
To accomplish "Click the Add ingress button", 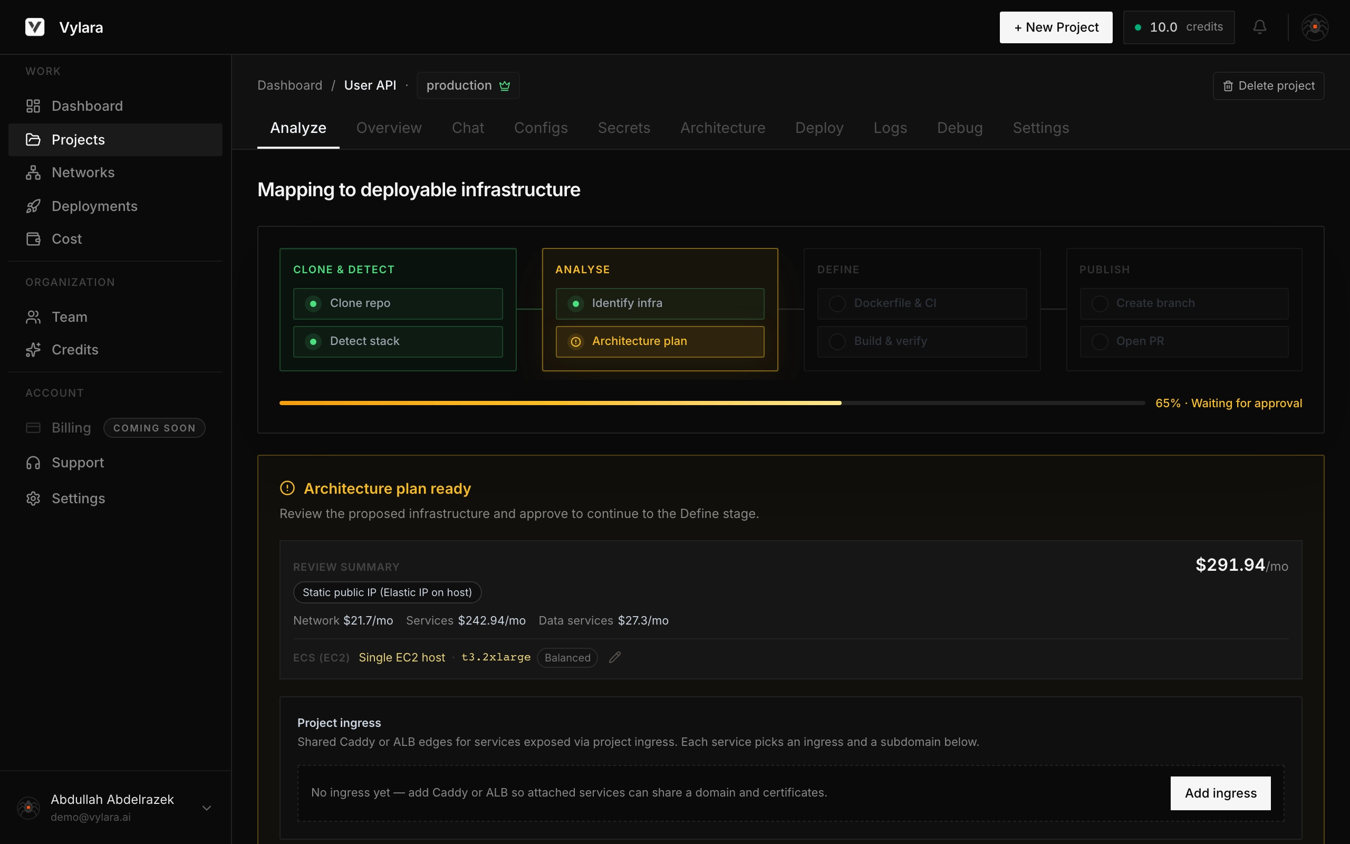I will 1220,793.
